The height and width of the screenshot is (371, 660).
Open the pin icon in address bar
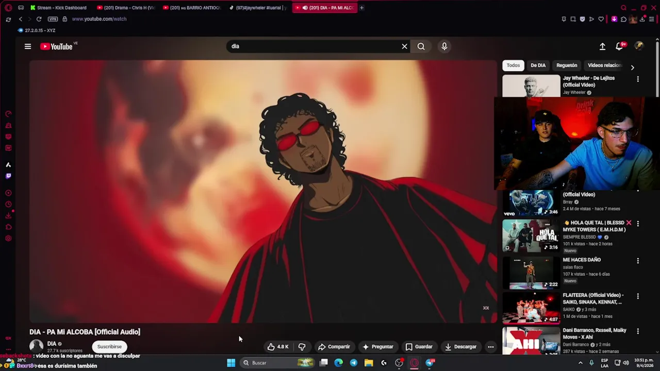pos(564,19)
